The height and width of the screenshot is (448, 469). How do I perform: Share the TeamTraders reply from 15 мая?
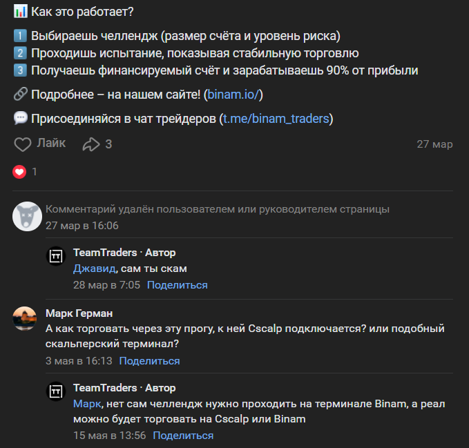(x=183, y=436)
